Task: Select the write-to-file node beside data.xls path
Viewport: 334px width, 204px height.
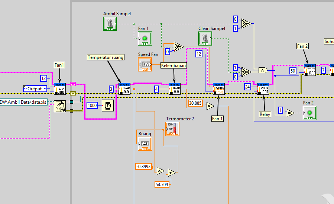Action: (x=60, y=106)
